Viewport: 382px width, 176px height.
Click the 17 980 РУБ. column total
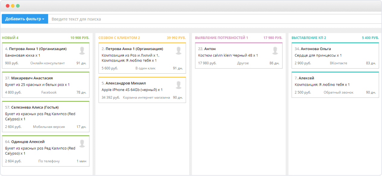273,38
